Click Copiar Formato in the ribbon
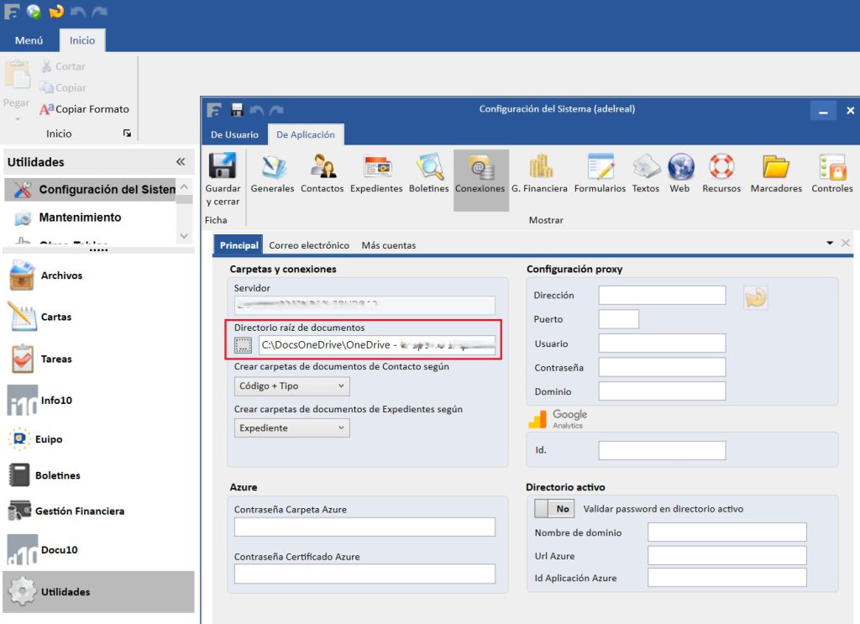860x624 pixels. click(85, 109)
